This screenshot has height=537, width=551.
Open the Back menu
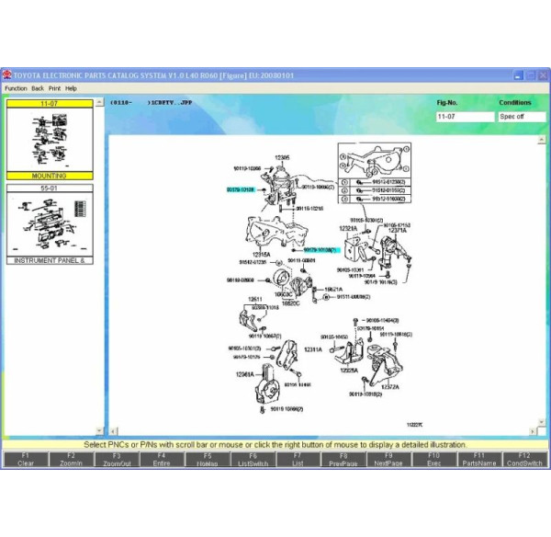coord(38,88)
